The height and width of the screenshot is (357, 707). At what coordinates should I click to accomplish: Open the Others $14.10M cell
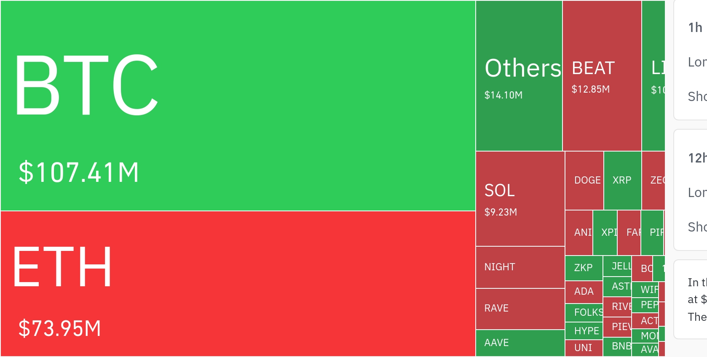(519, 76)
